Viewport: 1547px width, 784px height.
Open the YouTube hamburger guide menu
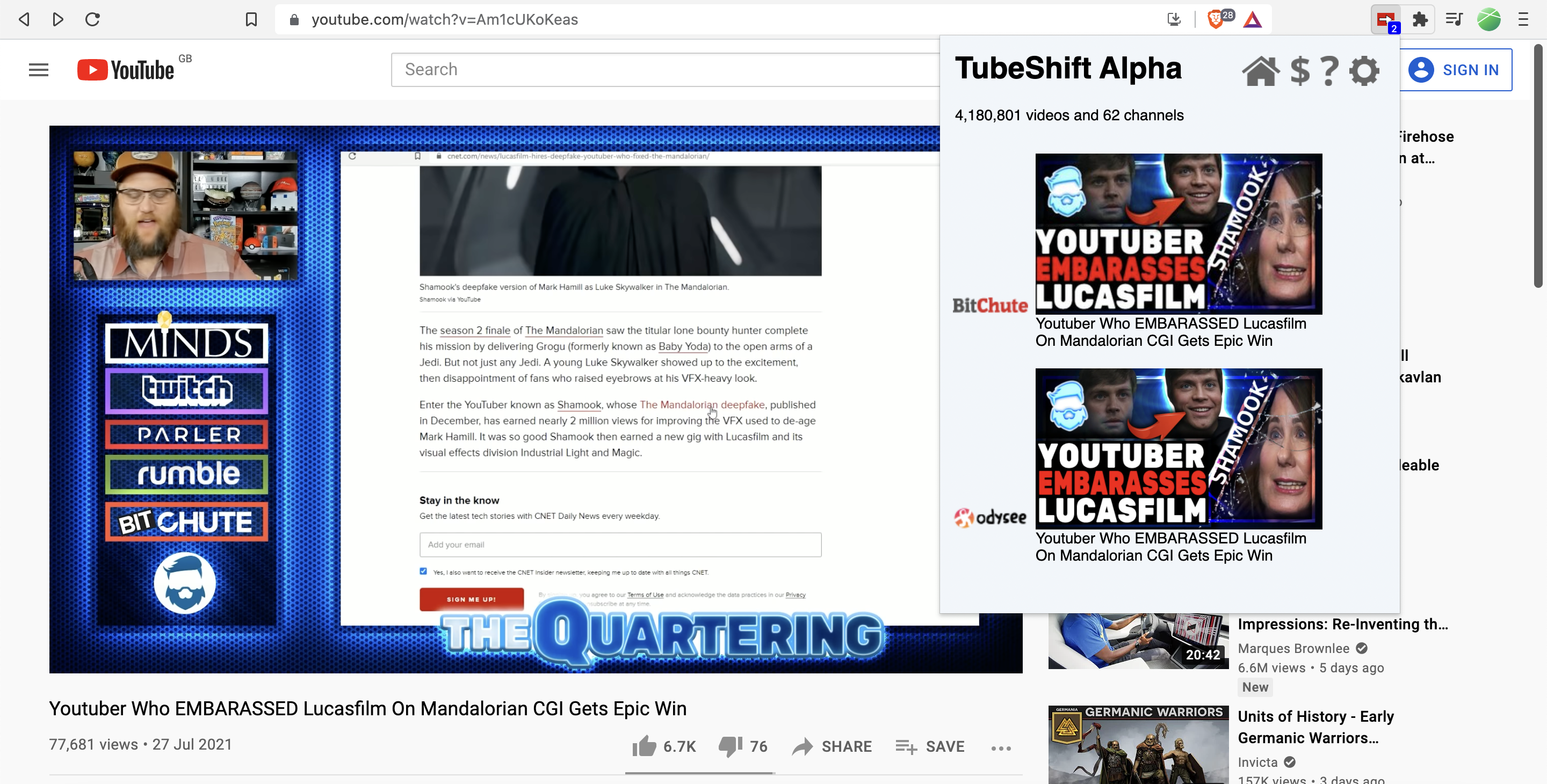click(39, 70)
